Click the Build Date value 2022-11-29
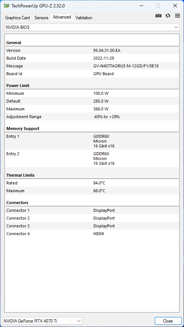 pyautogui.click(x=104, y=58)
